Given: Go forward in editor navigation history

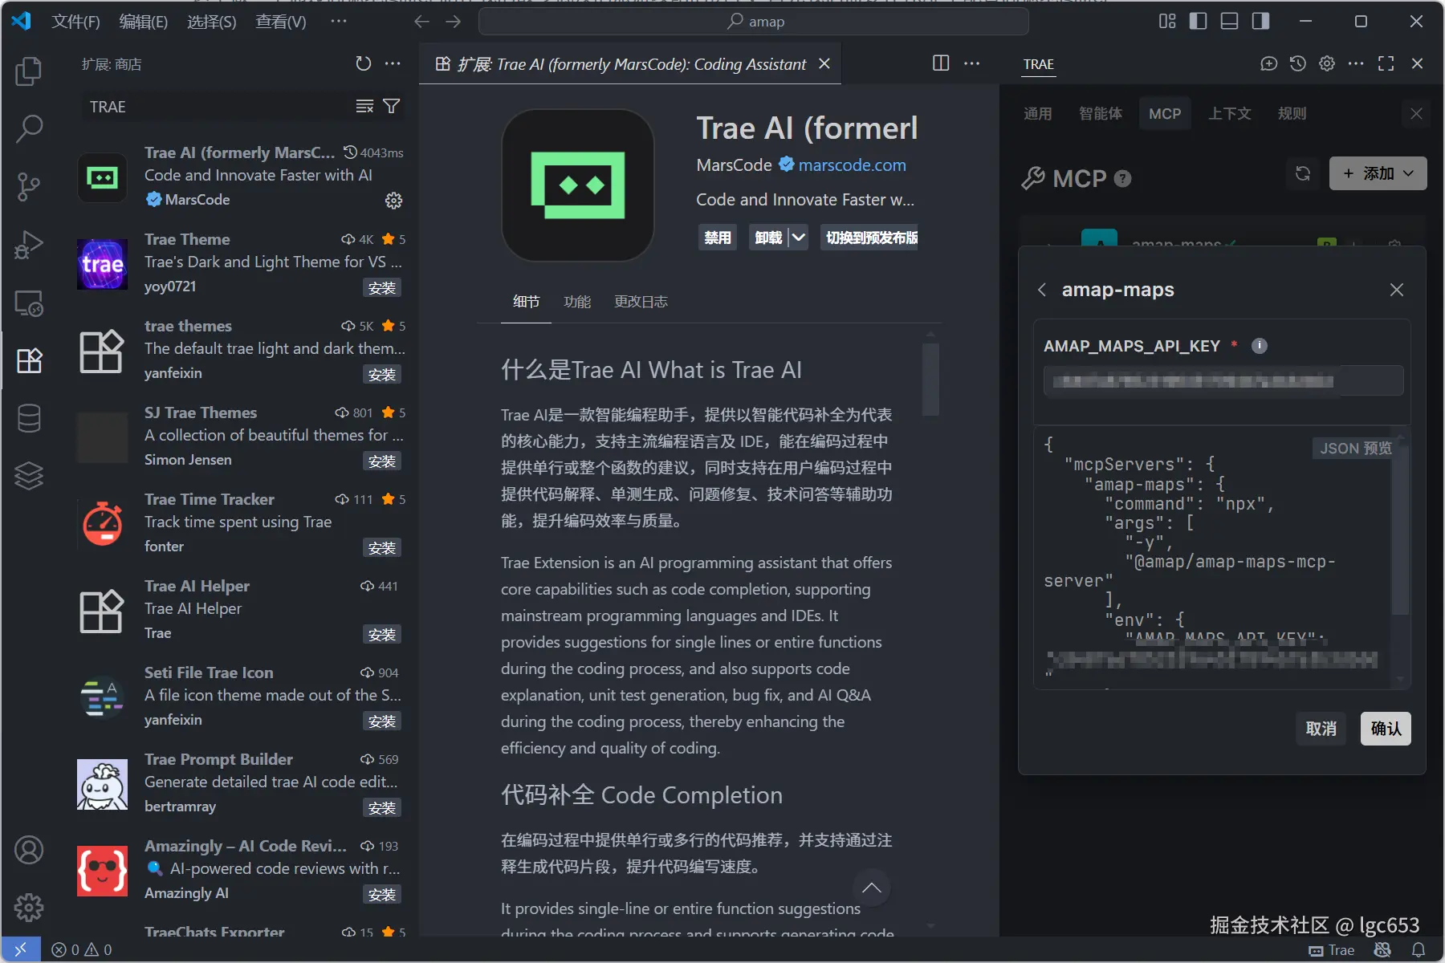Looking at the screenshot, I should click(454, 22).
